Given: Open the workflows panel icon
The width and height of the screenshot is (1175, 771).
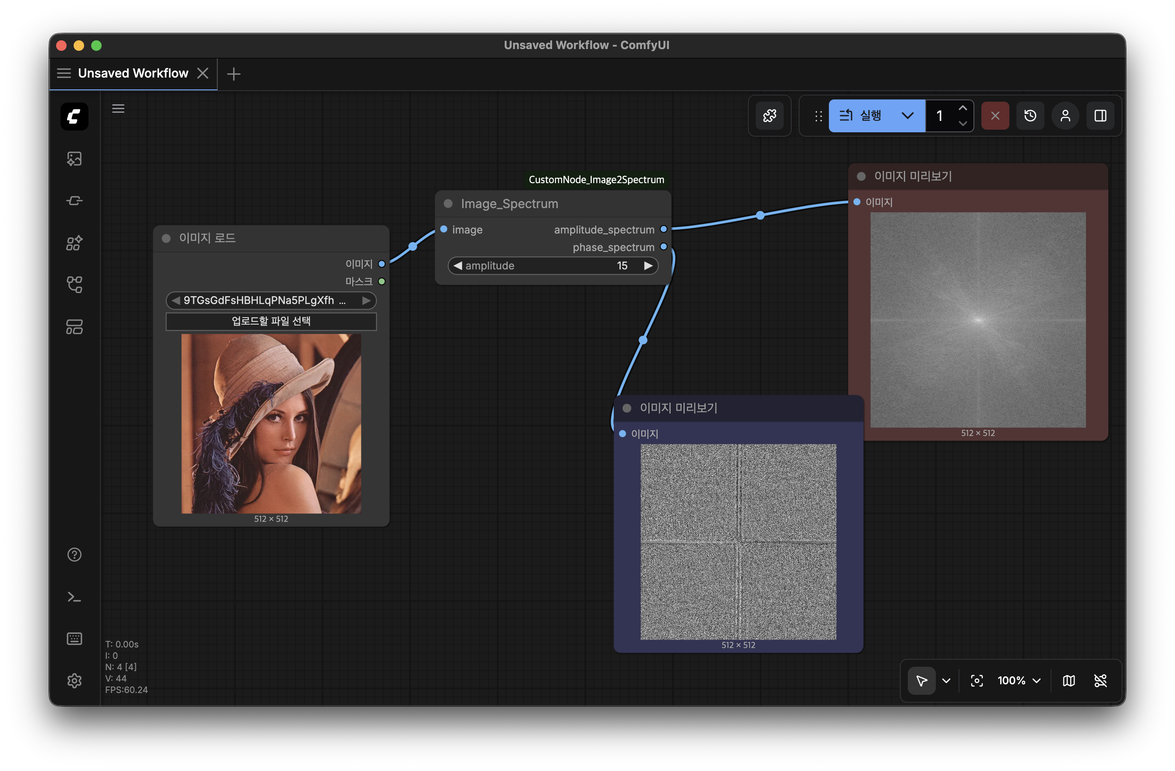Looking at the screenshot, I should [74, 326].
